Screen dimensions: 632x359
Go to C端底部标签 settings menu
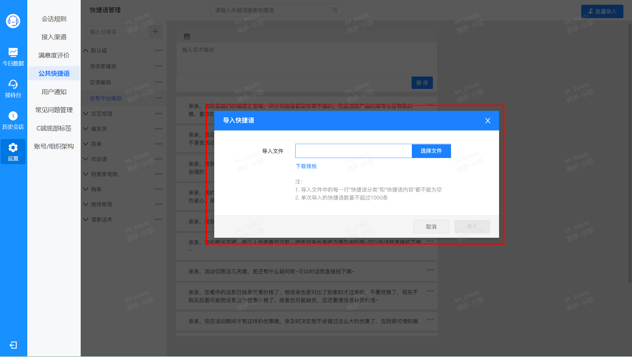click(54, 128)
